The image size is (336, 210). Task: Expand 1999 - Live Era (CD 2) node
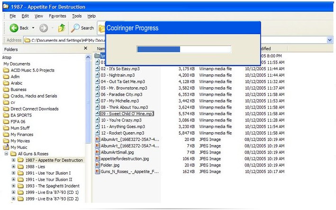(x=13, y=199)
